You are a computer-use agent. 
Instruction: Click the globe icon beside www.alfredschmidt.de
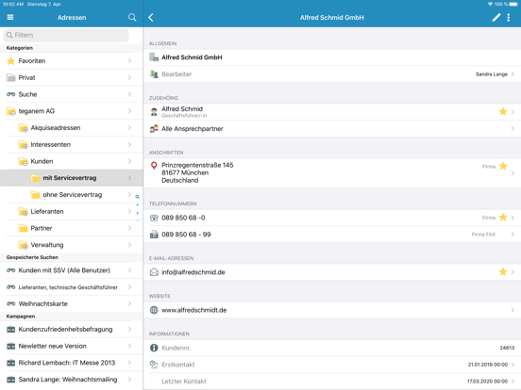[154, 310]
